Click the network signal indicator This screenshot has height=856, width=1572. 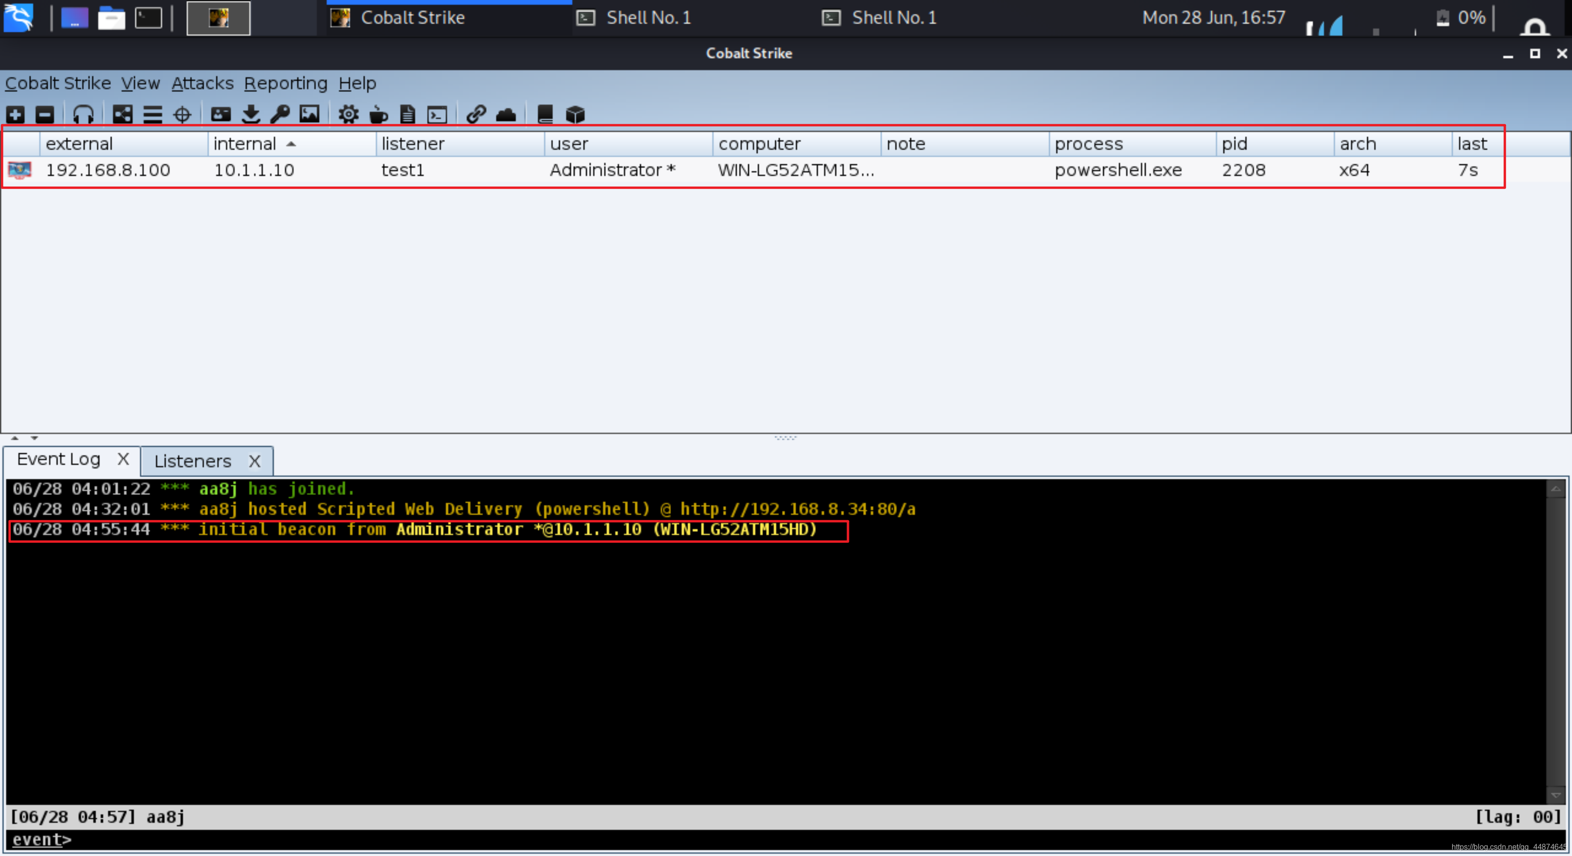tap(1324, 25)
